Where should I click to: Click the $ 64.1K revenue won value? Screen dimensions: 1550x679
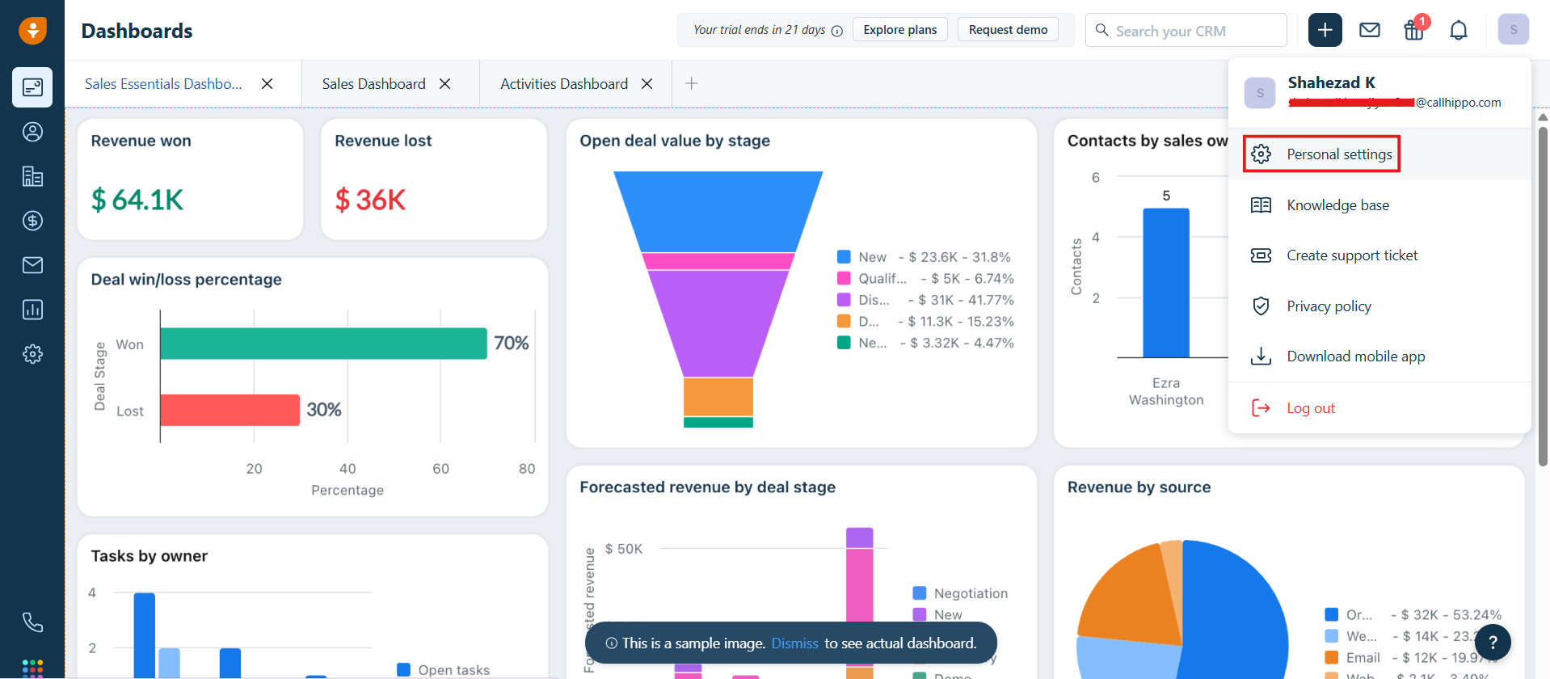click(137, 200)
